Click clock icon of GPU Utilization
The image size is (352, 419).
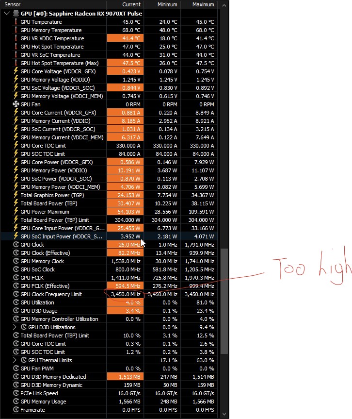[16, 302]
